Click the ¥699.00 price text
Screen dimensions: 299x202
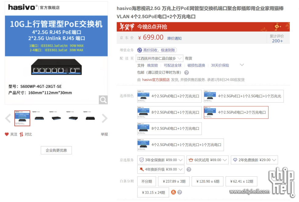151,38
